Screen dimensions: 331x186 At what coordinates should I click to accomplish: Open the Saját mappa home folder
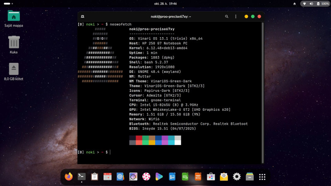pos(14,19)
